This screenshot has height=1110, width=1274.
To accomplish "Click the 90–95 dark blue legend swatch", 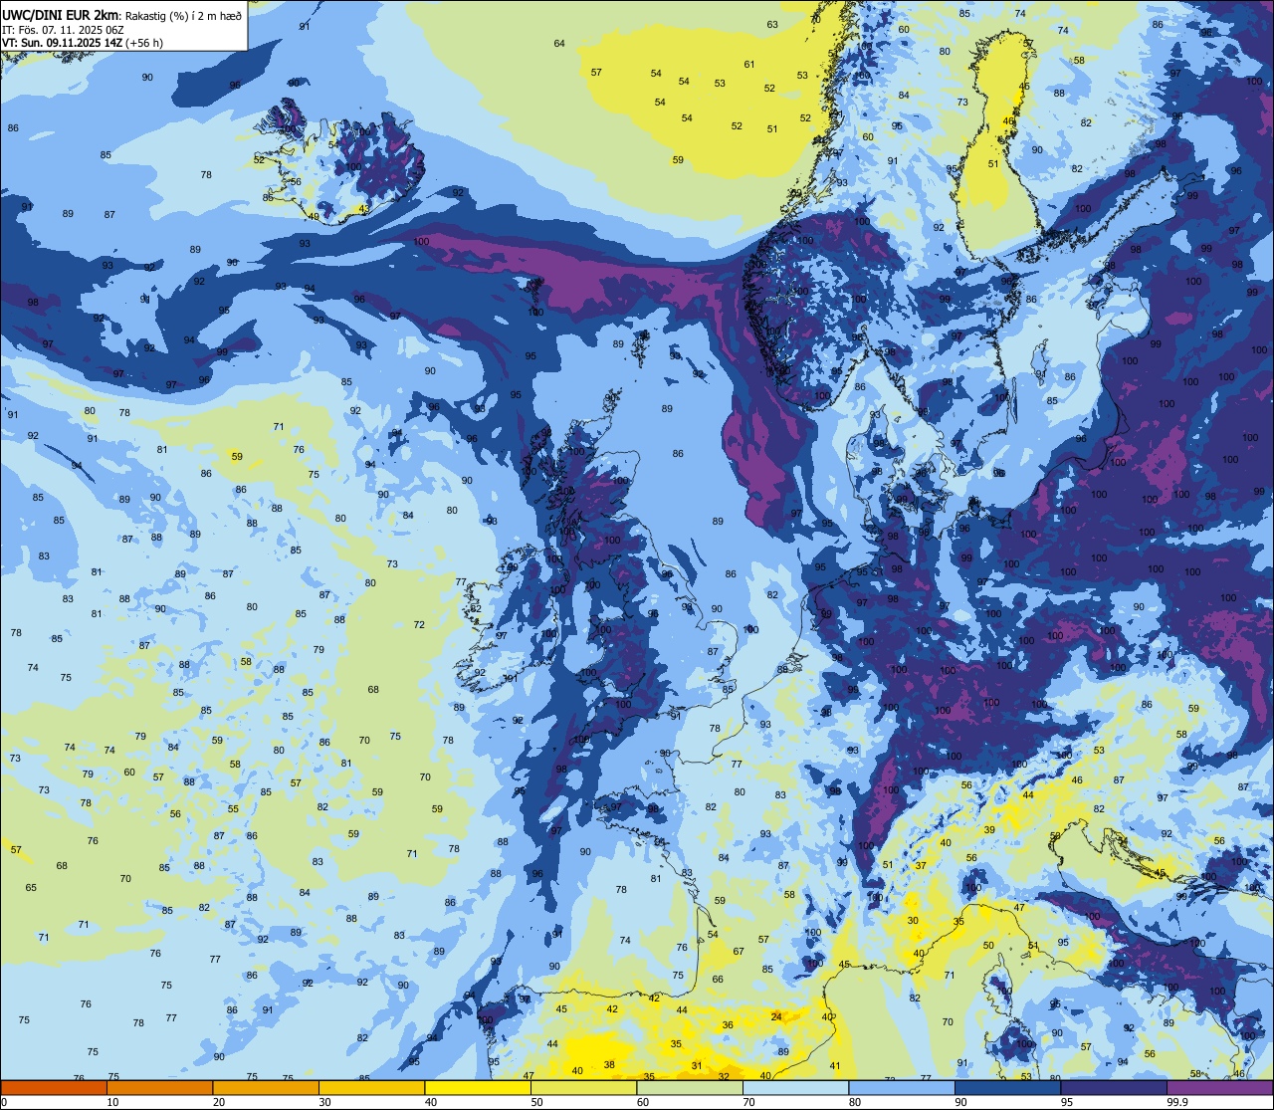I will click(1007, 1087).
